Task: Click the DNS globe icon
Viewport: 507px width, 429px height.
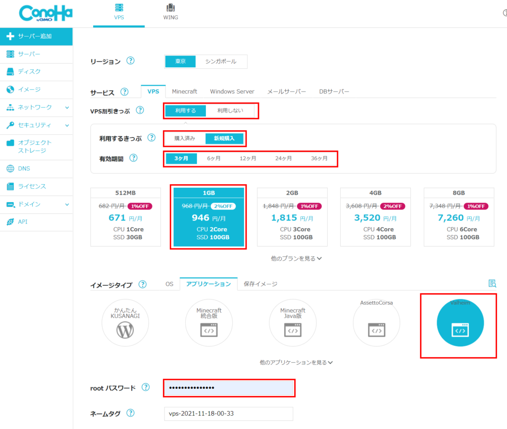Action: 10,168
